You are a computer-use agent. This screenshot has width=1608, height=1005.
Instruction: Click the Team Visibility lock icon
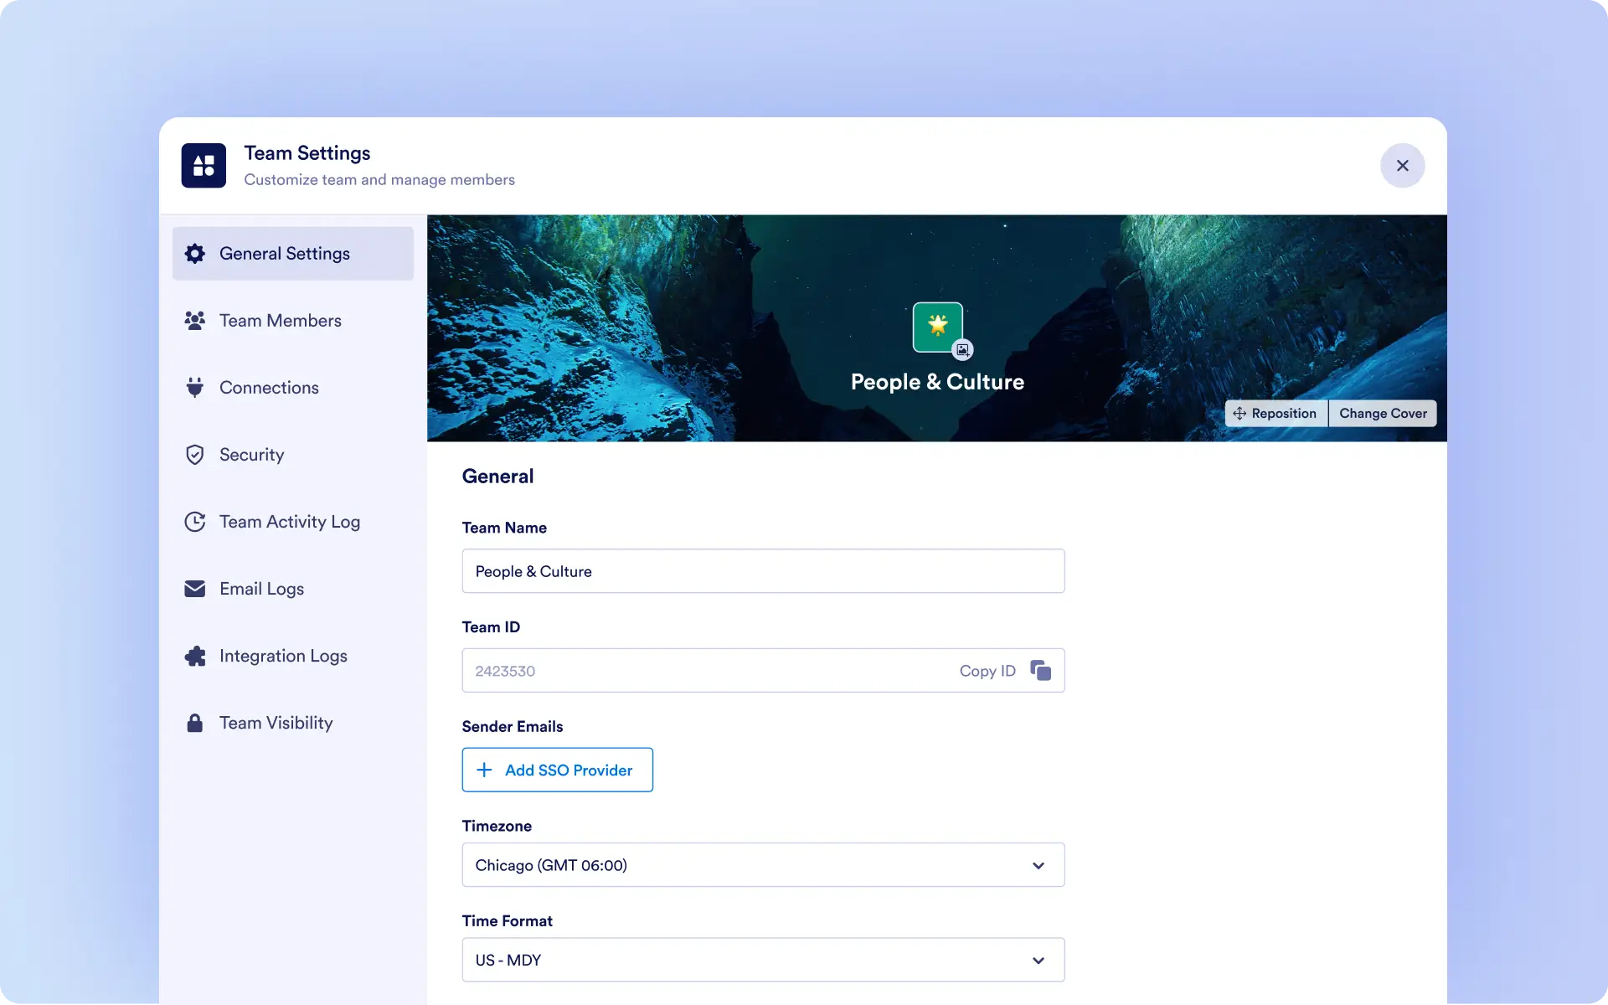tap(195, 723)
